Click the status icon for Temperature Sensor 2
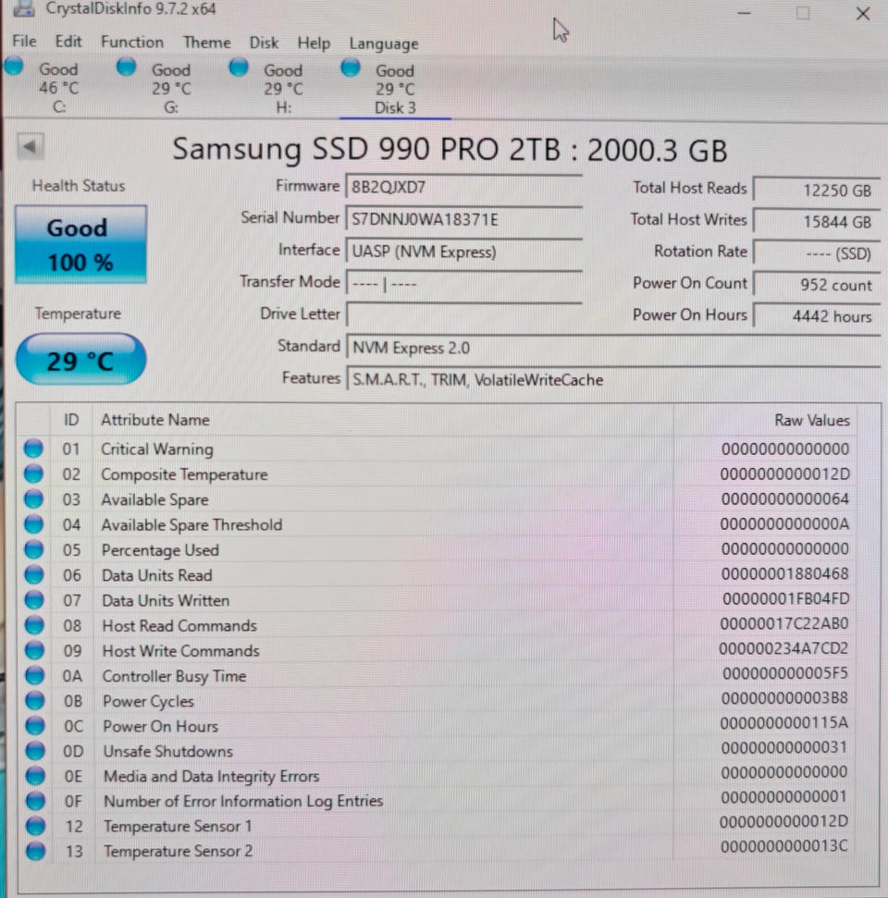Viewport: 888px width, 898px height. (35, 851)
